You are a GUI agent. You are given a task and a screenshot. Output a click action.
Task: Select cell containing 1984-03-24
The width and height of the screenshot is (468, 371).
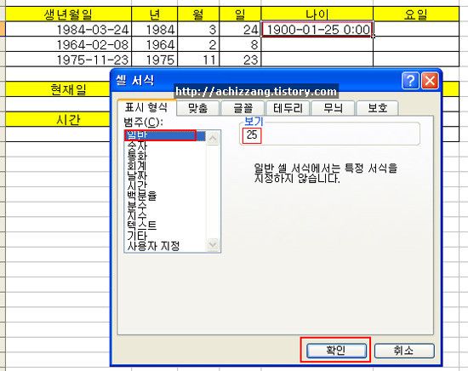pyautogui.click(x=68, y=29)
